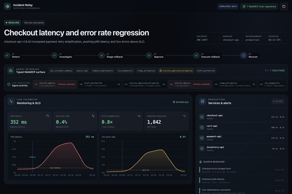Image resolution: width=292 pixels, height=194 pixels.
Task: Open the SIMULATED DATA badge
Action: [228, 7]
